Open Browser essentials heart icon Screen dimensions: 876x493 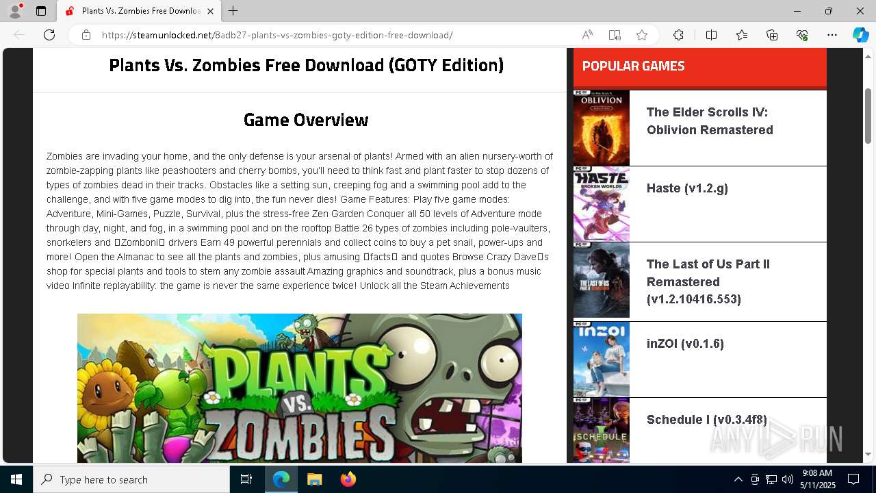(802, 35)
